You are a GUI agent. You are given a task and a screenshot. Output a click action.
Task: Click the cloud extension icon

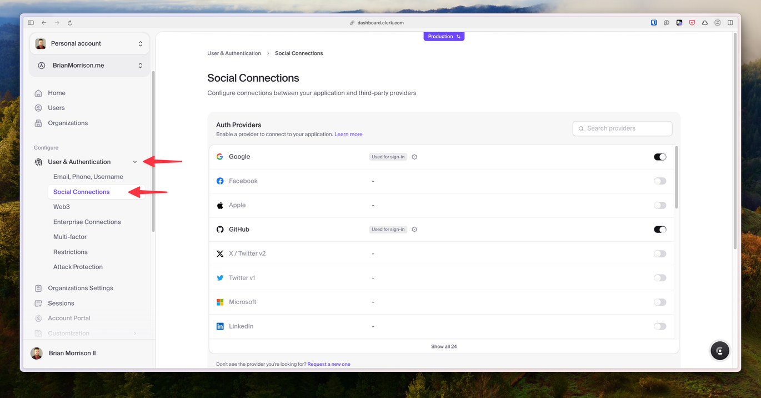coord(705,23)
